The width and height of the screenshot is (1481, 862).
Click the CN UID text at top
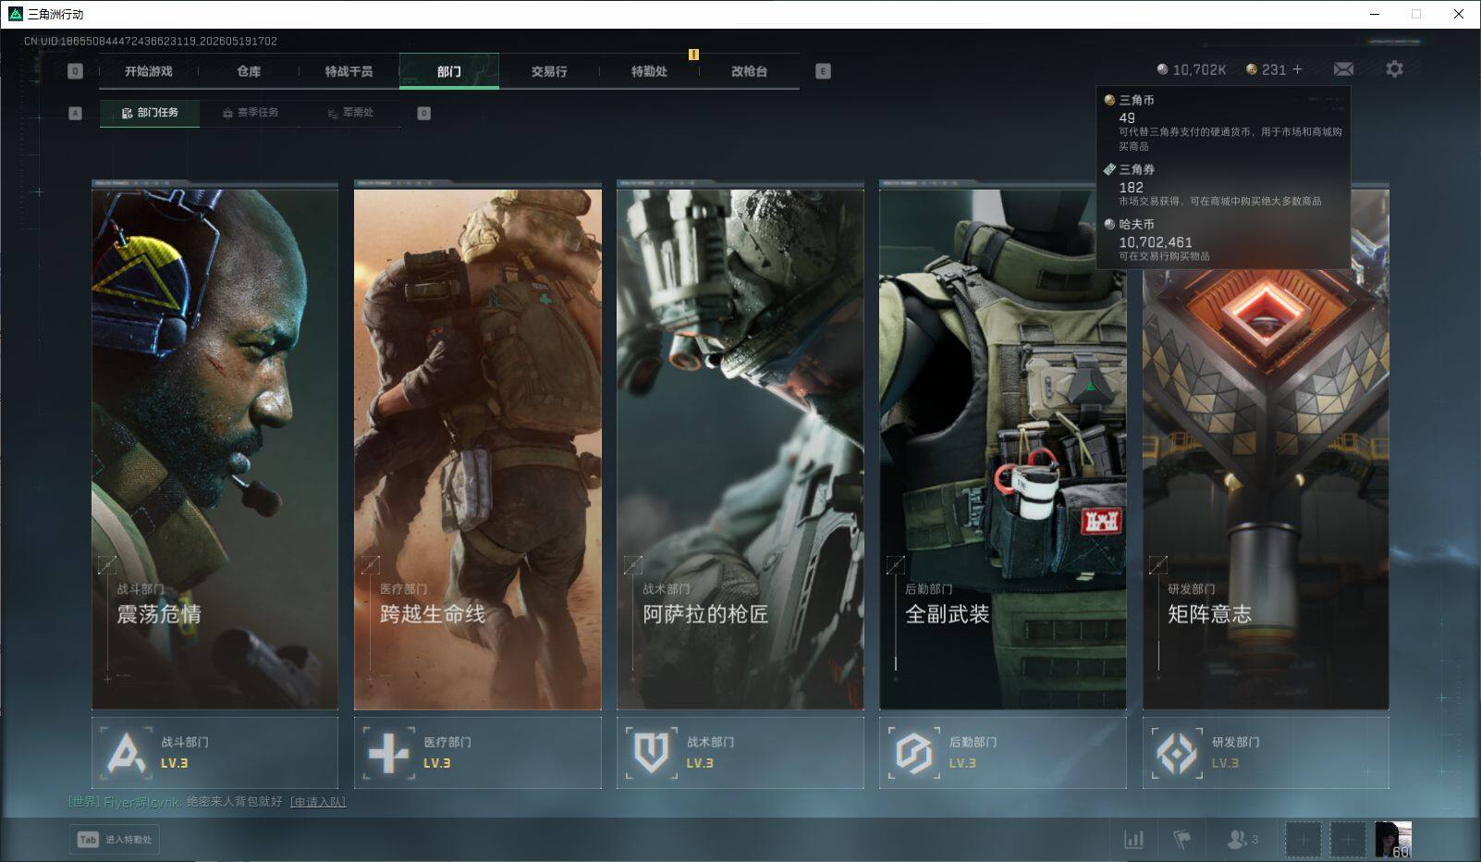click(x=151, y=41)
